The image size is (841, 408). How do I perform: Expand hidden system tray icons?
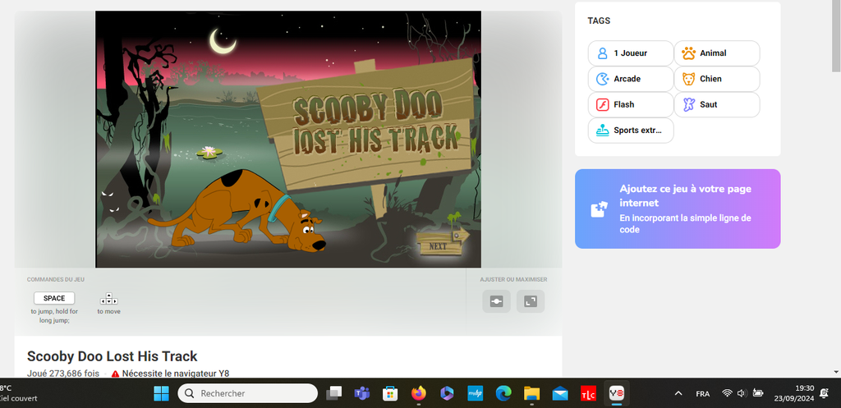pyautogui.click(x=678, y=393)
